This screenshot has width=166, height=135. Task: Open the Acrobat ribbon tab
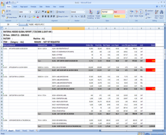[x=62, y=7]
